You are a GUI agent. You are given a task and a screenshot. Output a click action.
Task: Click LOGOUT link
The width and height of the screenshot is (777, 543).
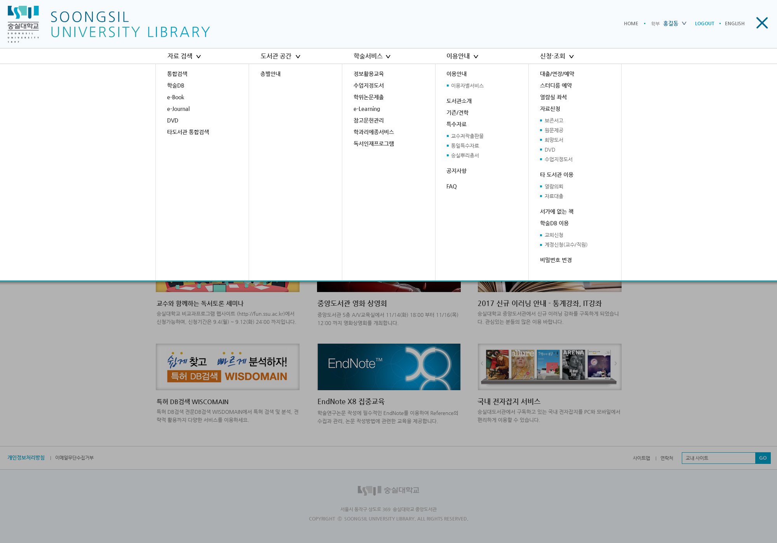pos(704,24)
